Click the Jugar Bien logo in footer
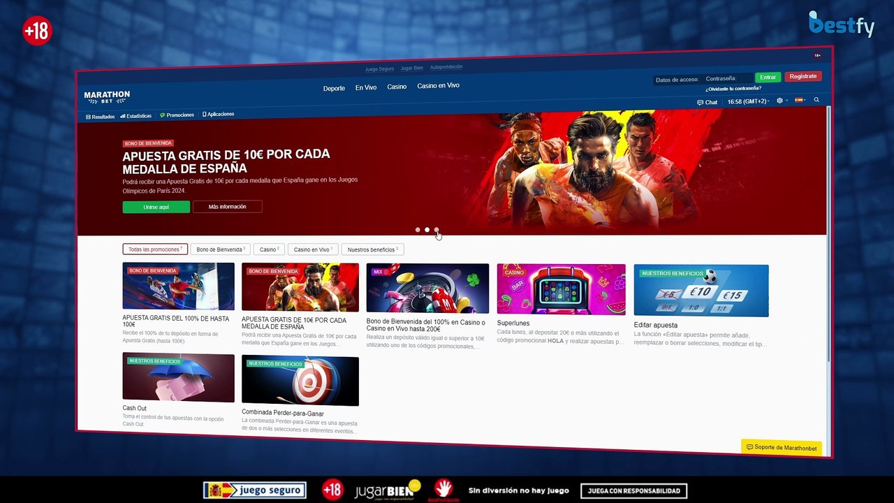The image size is (894, 503). tap(388, 490)
